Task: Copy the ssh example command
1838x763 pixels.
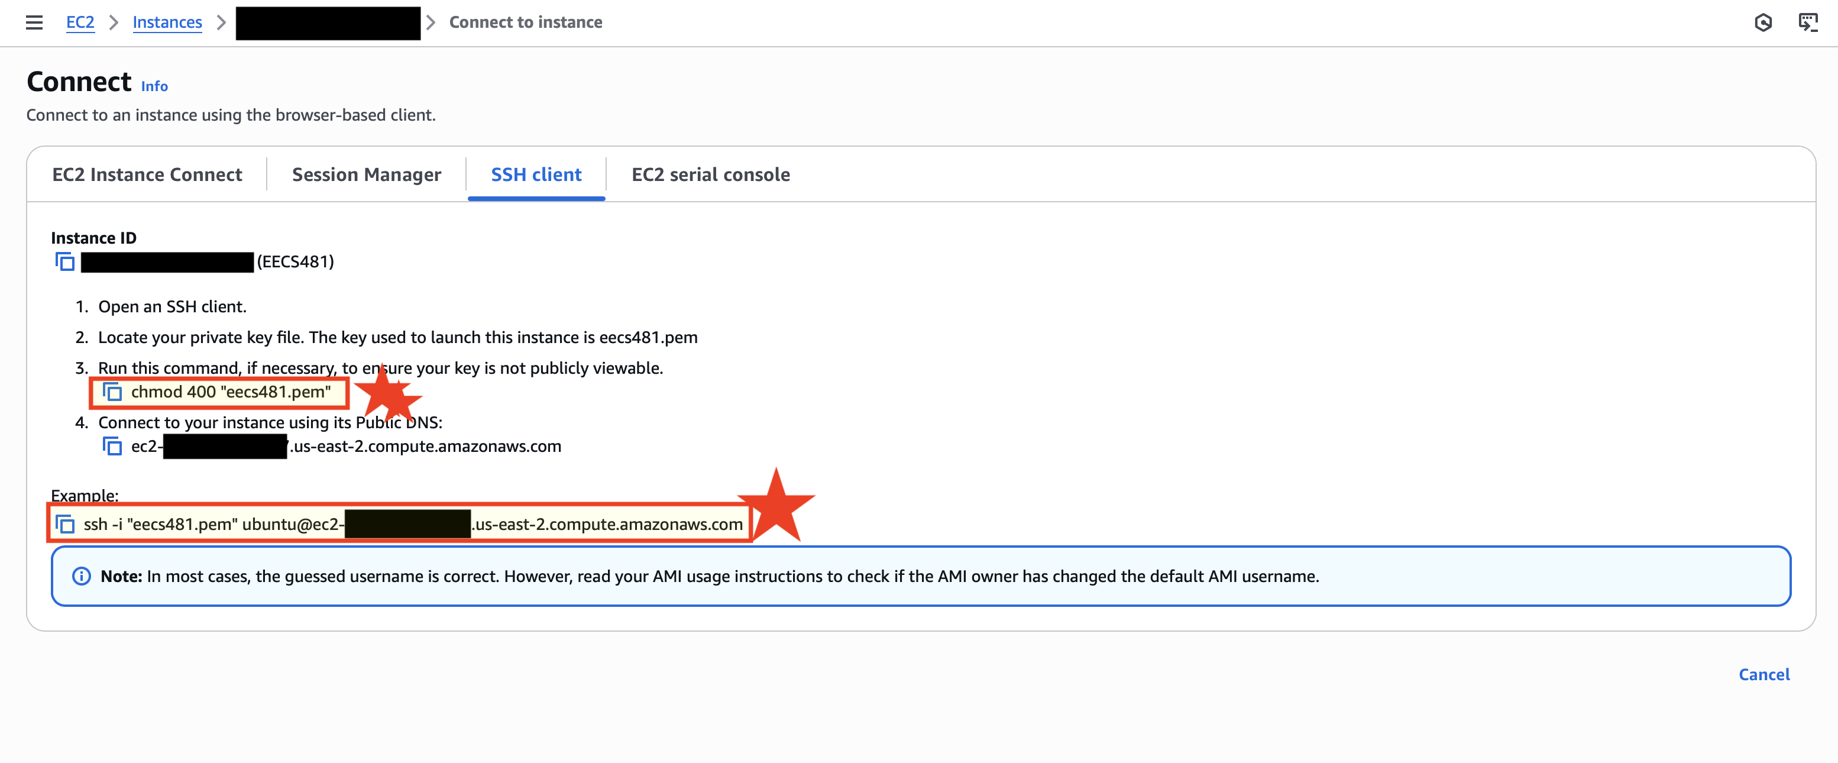Action: (x=65, y=525)
